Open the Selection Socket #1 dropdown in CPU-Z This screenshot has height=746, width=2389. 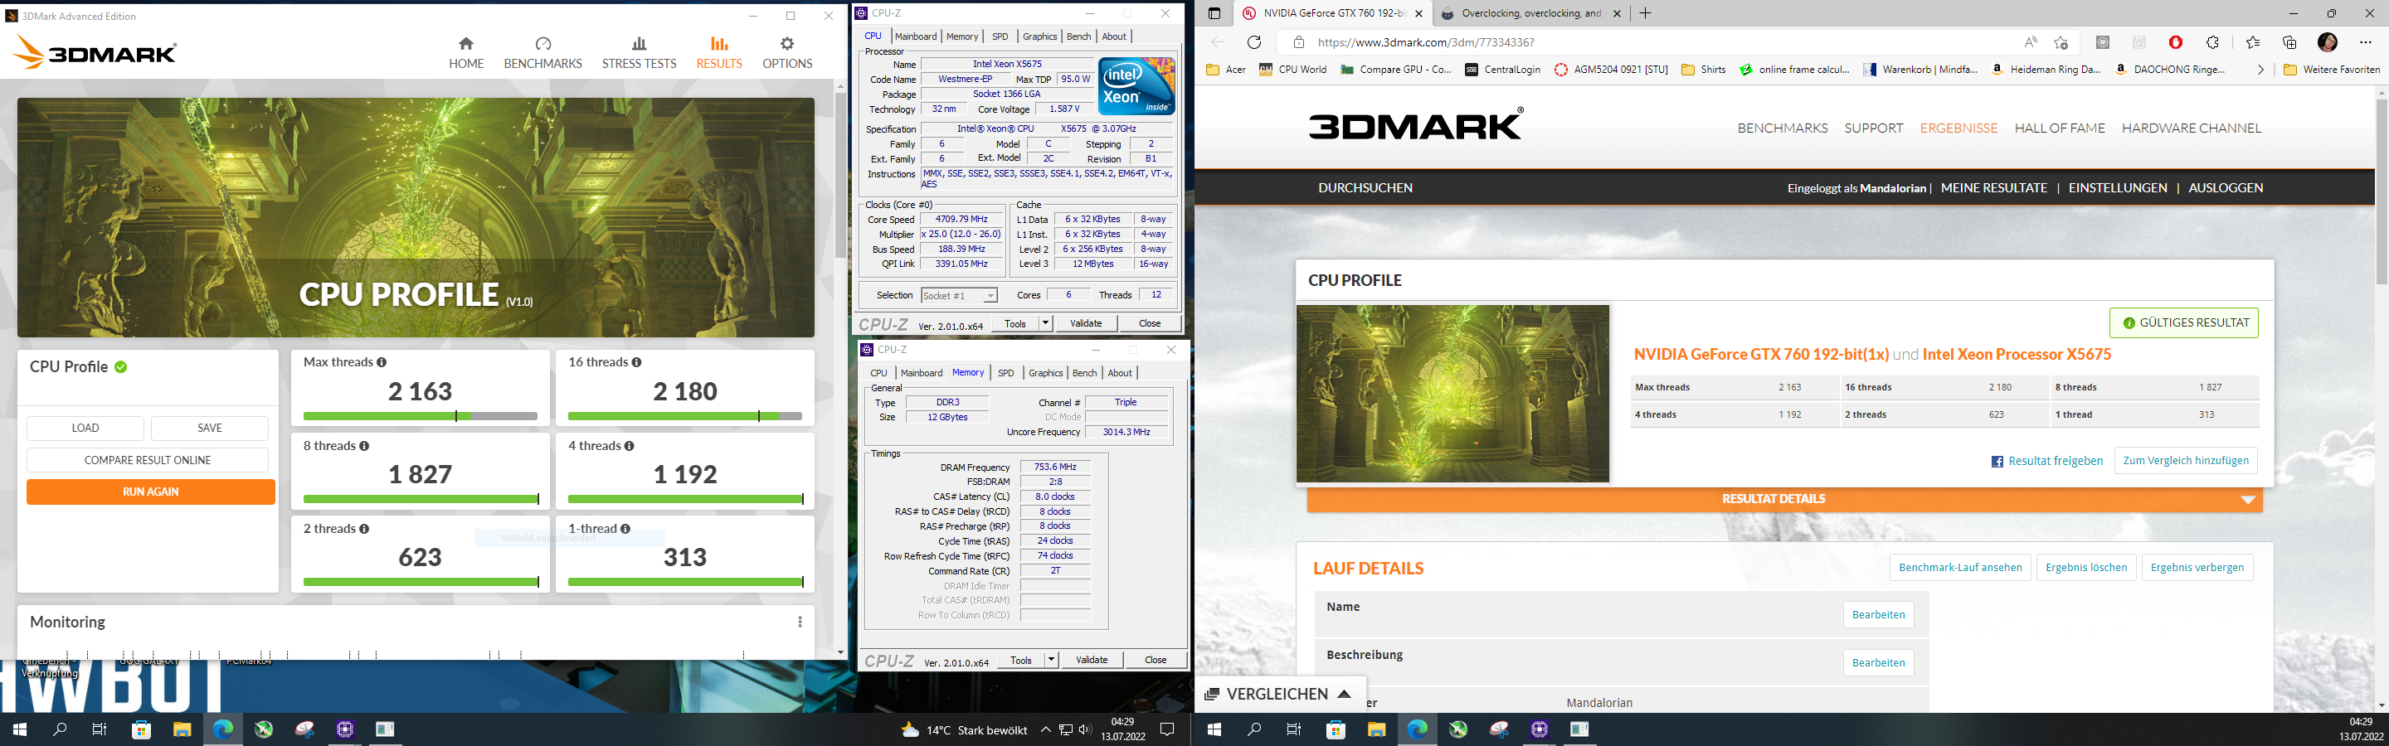959,296
